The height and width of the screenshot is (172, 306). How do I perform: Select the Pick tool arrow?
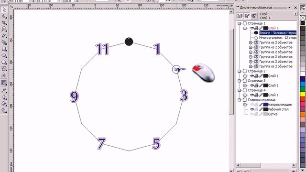pos(4,10)
